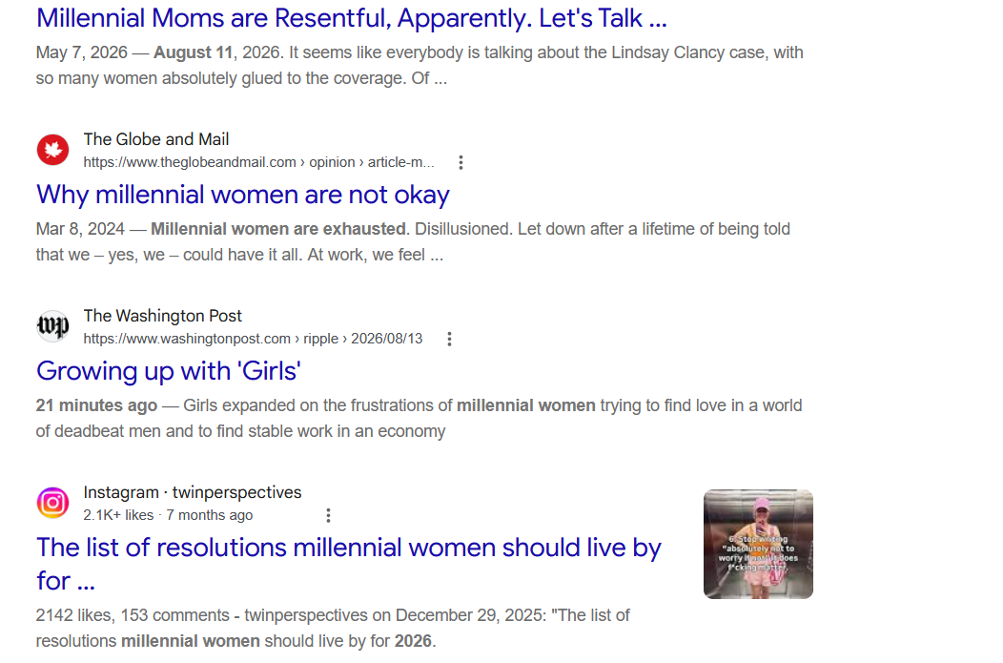Click 'Mar 8, 2024' snippet date

pos(80,229)
